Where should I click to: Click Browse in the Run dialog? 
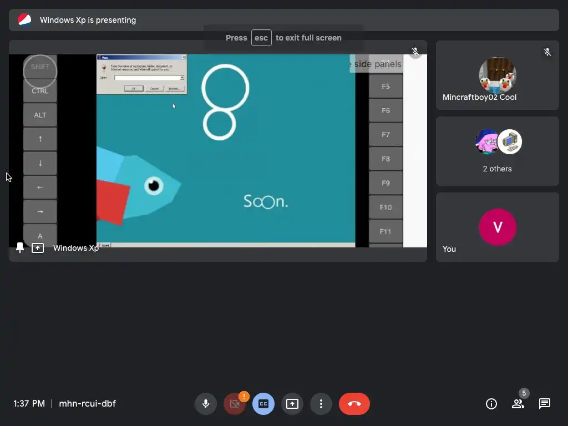(x=175, y=88)
